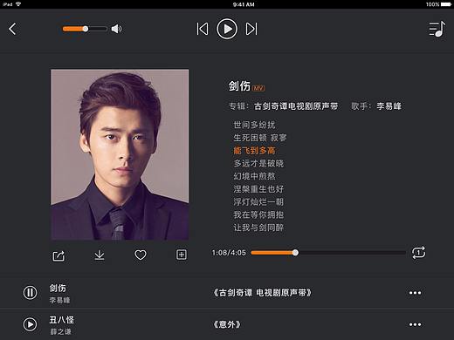Open more options for 剑伤 track
The height and width of the screenshot is (340, 454).
pyautogui.click(x=415, y=293)
